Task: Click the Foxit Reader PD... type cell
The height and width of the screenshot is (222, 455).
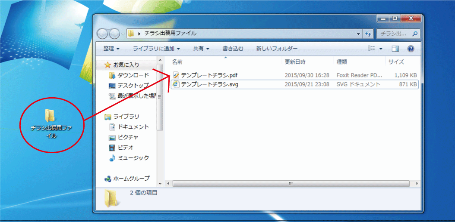Action: tap(360, 75)
